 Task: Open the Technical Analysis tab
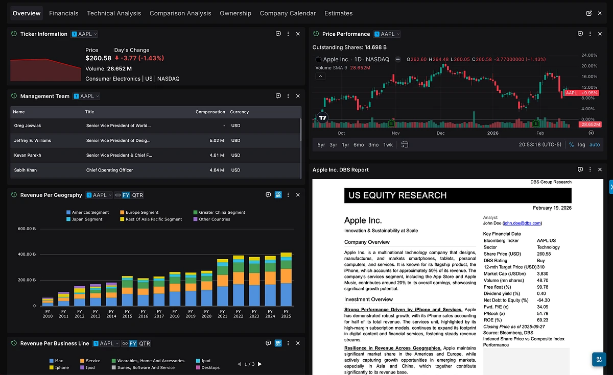tap(114, 13)
